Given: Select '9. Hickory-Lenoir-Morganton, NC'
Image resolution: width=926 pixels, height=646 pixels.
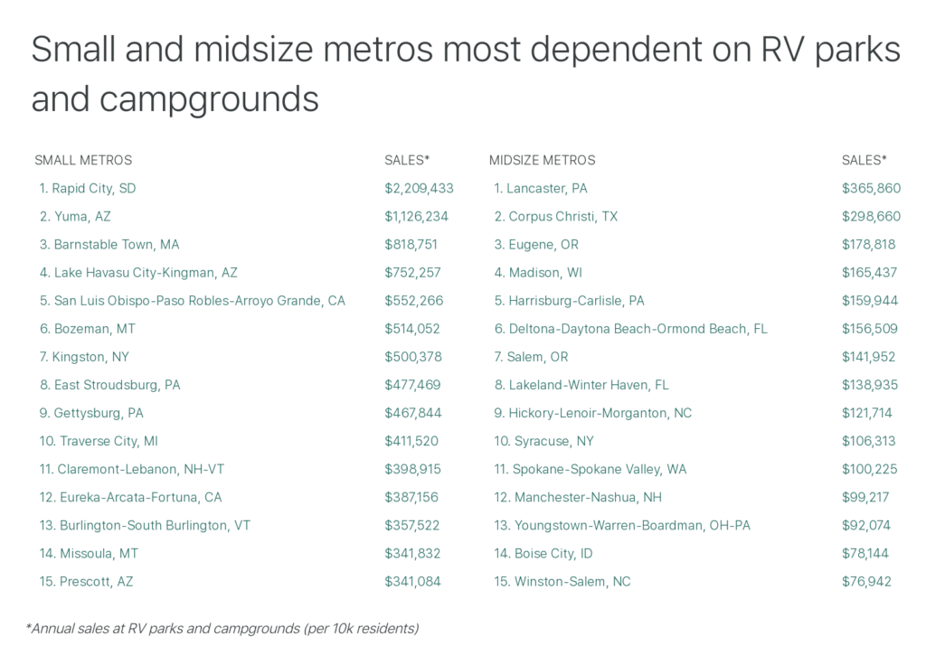Looking at the screenshot, I should (593, 413).
